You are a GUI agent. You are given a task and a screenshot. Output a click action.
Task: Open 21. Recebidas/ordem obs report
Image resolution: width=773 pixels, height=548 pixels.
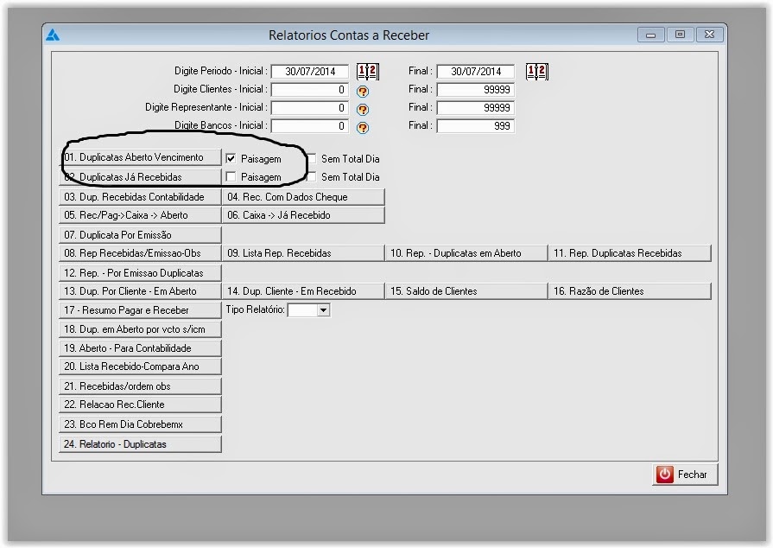(140, 386)
